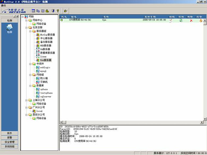The height and width of the screenshot is (155, 207).
Task: Select the sybase tree item
Action: coord(44,89)
